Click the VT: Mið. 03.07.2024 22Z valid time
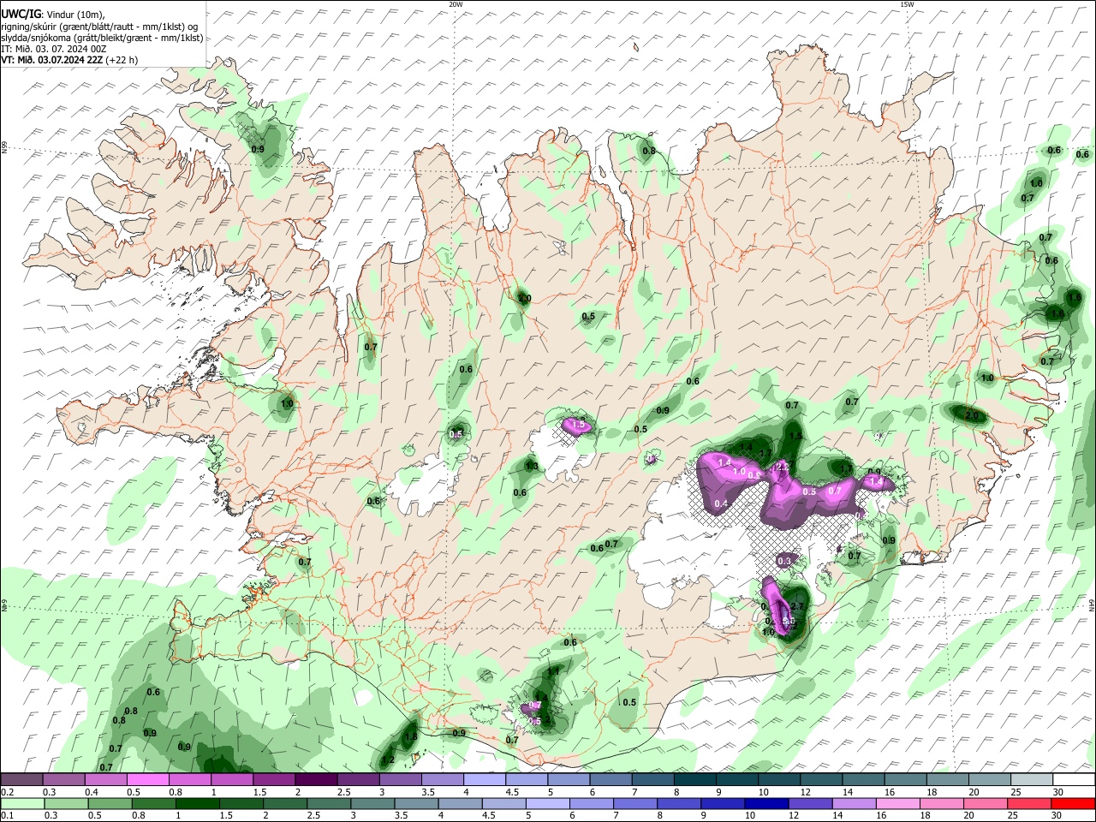1096x822 pixels. (x=53, y=60)
